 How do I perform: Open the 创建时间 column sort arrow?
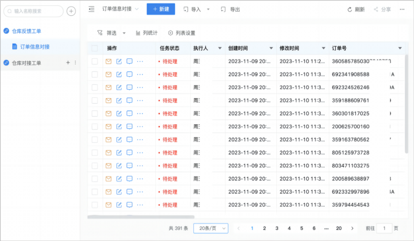pos(271,48)
